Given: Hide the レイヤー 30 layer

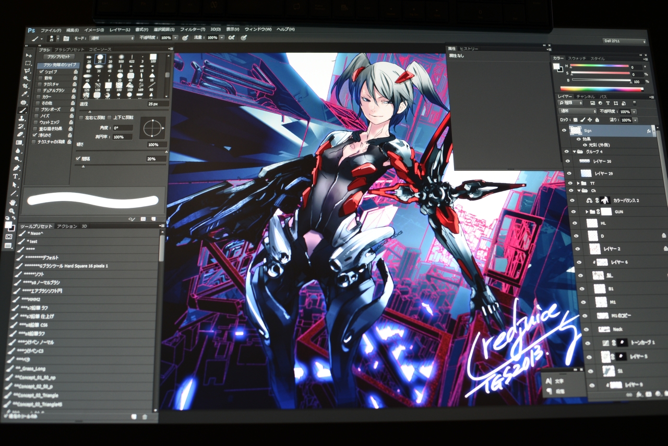Looking at the screenshot, I should click(568, 161).
